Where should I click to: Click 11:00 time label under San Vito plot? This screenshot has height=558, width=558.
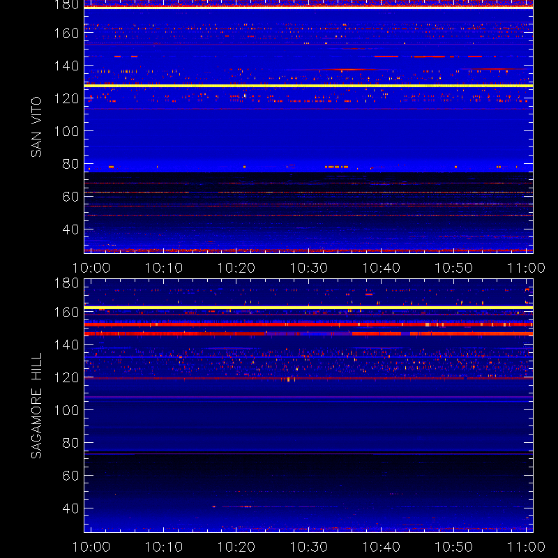pyautogui.click(x=526, y=268)
